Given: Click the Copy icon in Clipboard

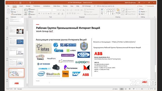Looking at the screenshot, I should click(12, 12).
